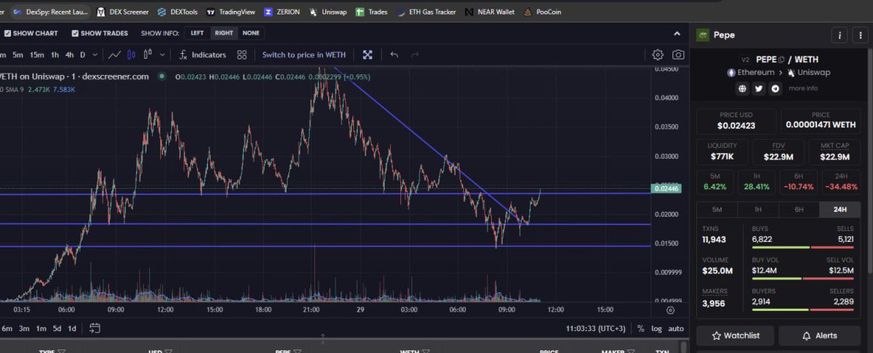Open the NEAR Wallet bookmark
Screen dimensions: 873x353
click(x=489, y=12)
